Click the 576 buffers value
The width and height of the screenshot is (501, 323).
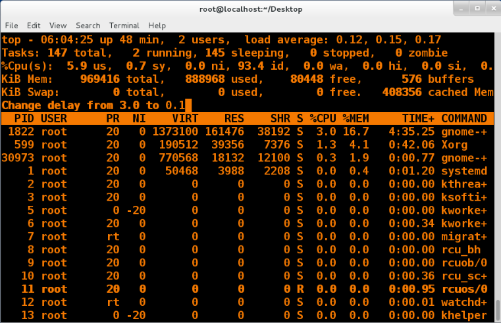click(x=411, y=79)
